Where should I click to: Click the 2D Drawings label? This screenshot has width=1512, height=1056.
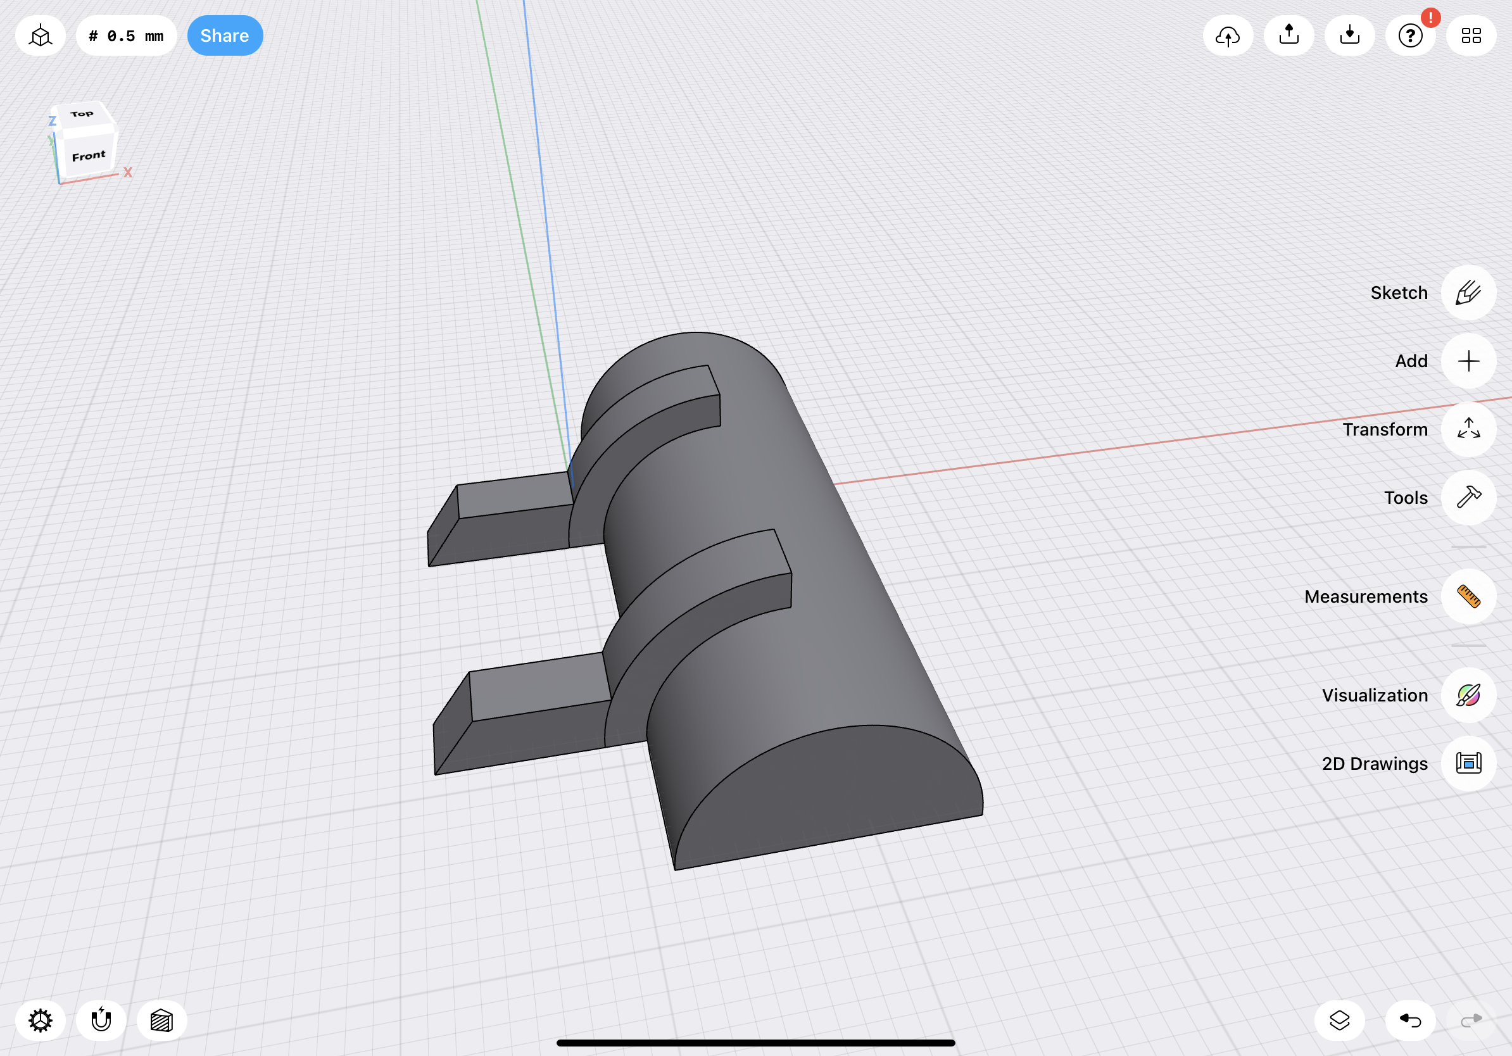click(1375, 764)
